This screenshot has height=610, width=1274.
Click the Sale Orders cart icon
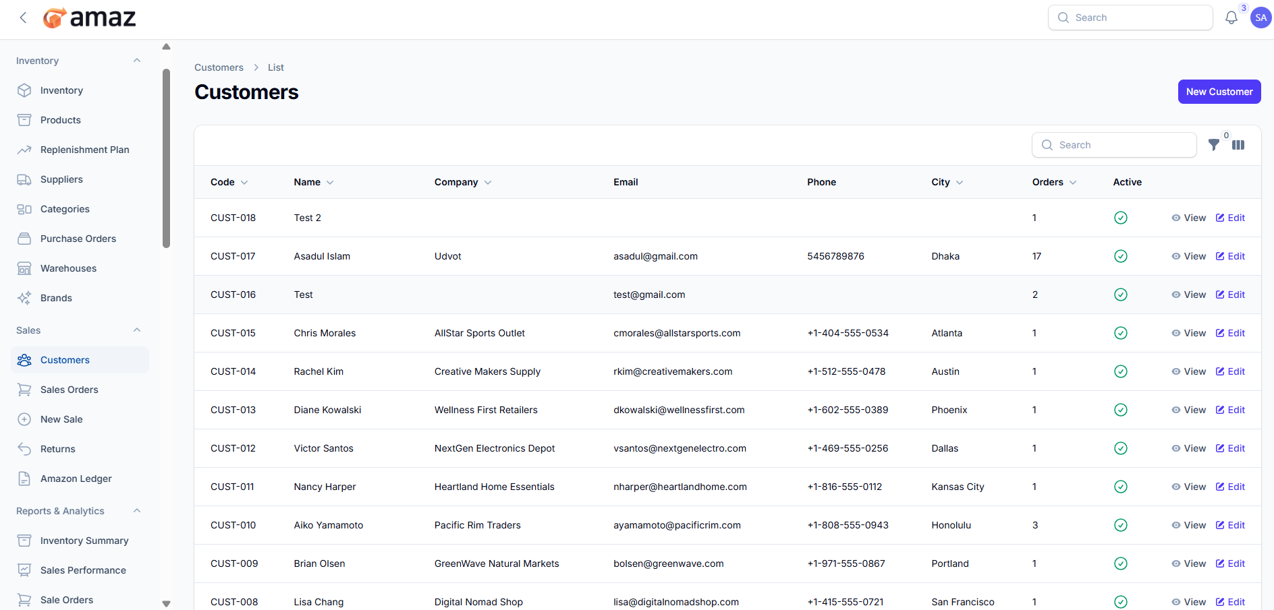pos(24,600)
